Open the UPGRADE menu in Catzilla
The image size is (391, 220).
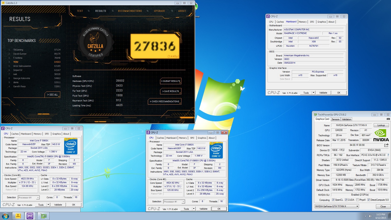160,11
